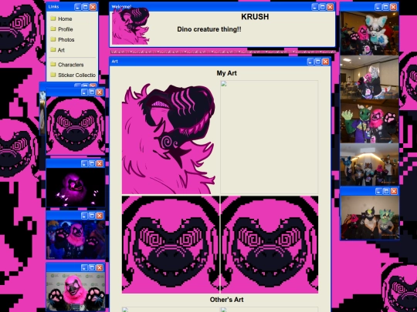Open the Photos link
The image size is (417, 312).
pyautogui.click(x=66, y=39)
